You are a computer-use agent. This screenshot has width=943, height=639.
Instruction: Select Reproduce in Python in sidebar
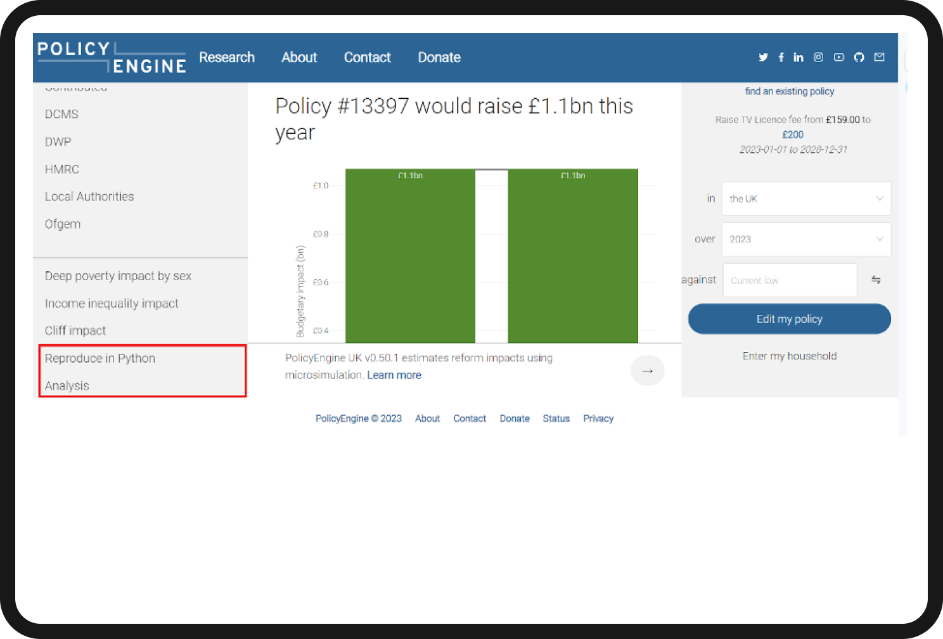point(100,358)
